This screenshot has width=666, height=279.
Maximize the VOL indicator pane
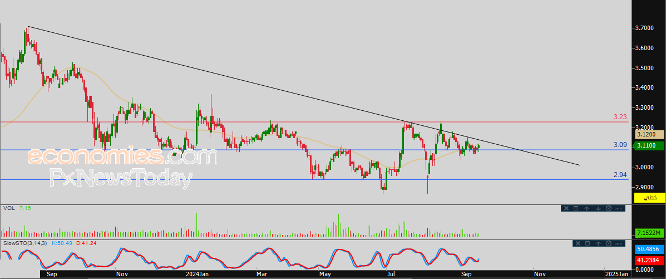576,208
